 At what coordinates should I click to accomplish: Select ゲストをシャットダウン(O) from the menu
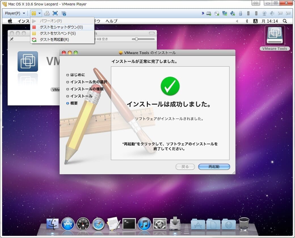tap(61, 27)
